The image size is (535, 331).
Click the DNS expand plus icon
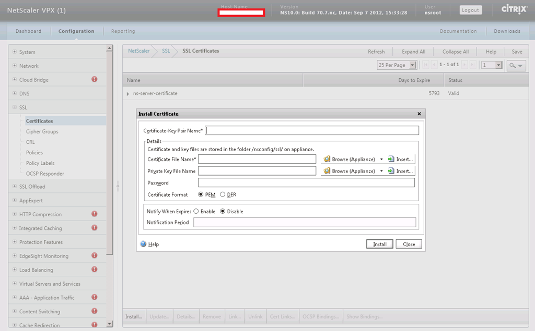point(15,94)
